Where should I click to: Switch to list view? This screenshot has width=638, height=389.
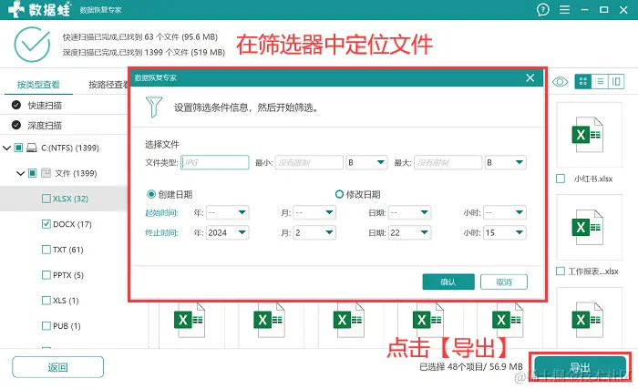click(600, 82)
